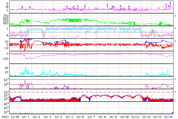Click the flare marker at the end of 12/10
This screenshot has width=178, height=119.
tap(129, 6)
